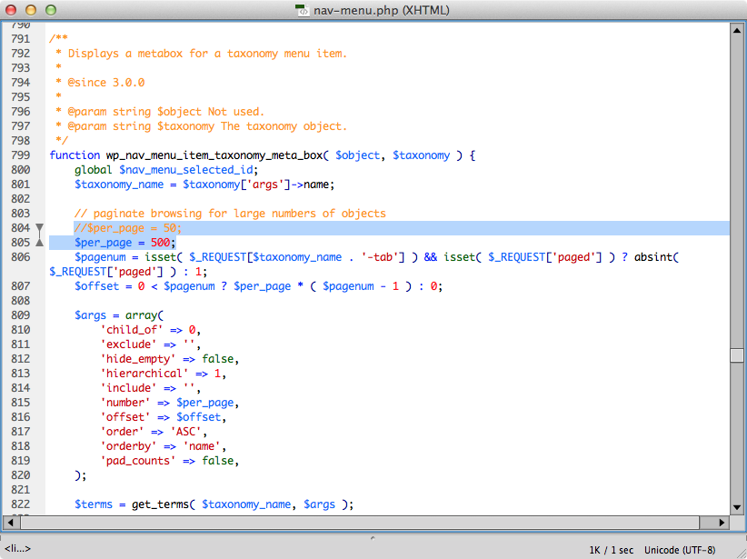This screenshot has height=559, width=747.
Task: Click the function name wp_nav_menu_item_taxonomy_meta_box
Action: point(214,155)
